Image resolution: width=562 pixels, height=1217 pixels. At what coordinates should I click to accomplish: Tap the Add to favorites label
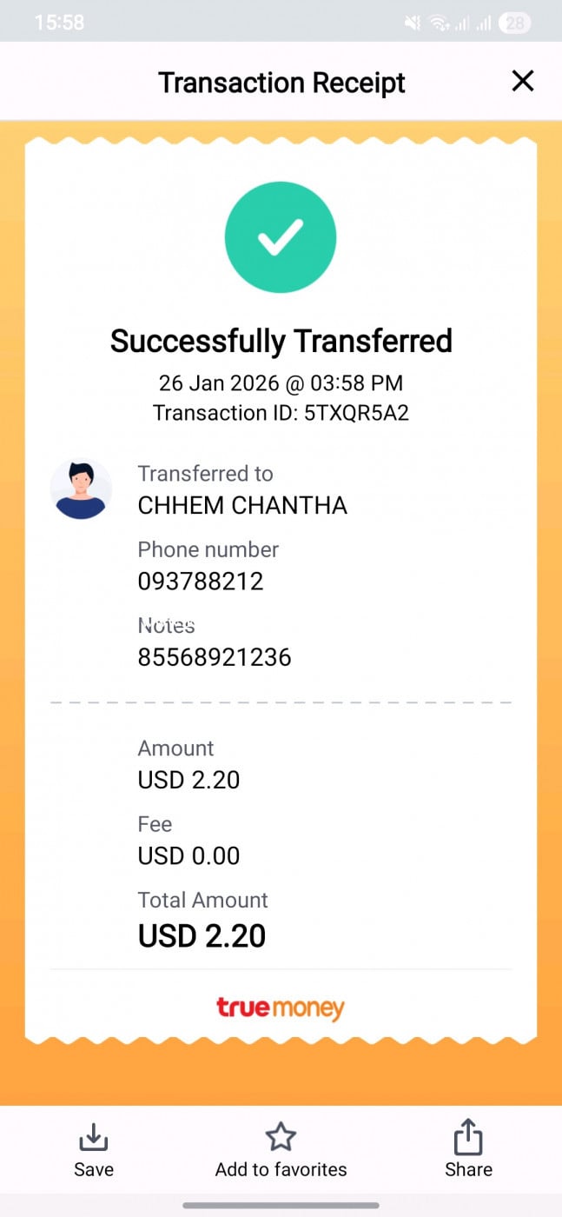tap(281, 1169)
